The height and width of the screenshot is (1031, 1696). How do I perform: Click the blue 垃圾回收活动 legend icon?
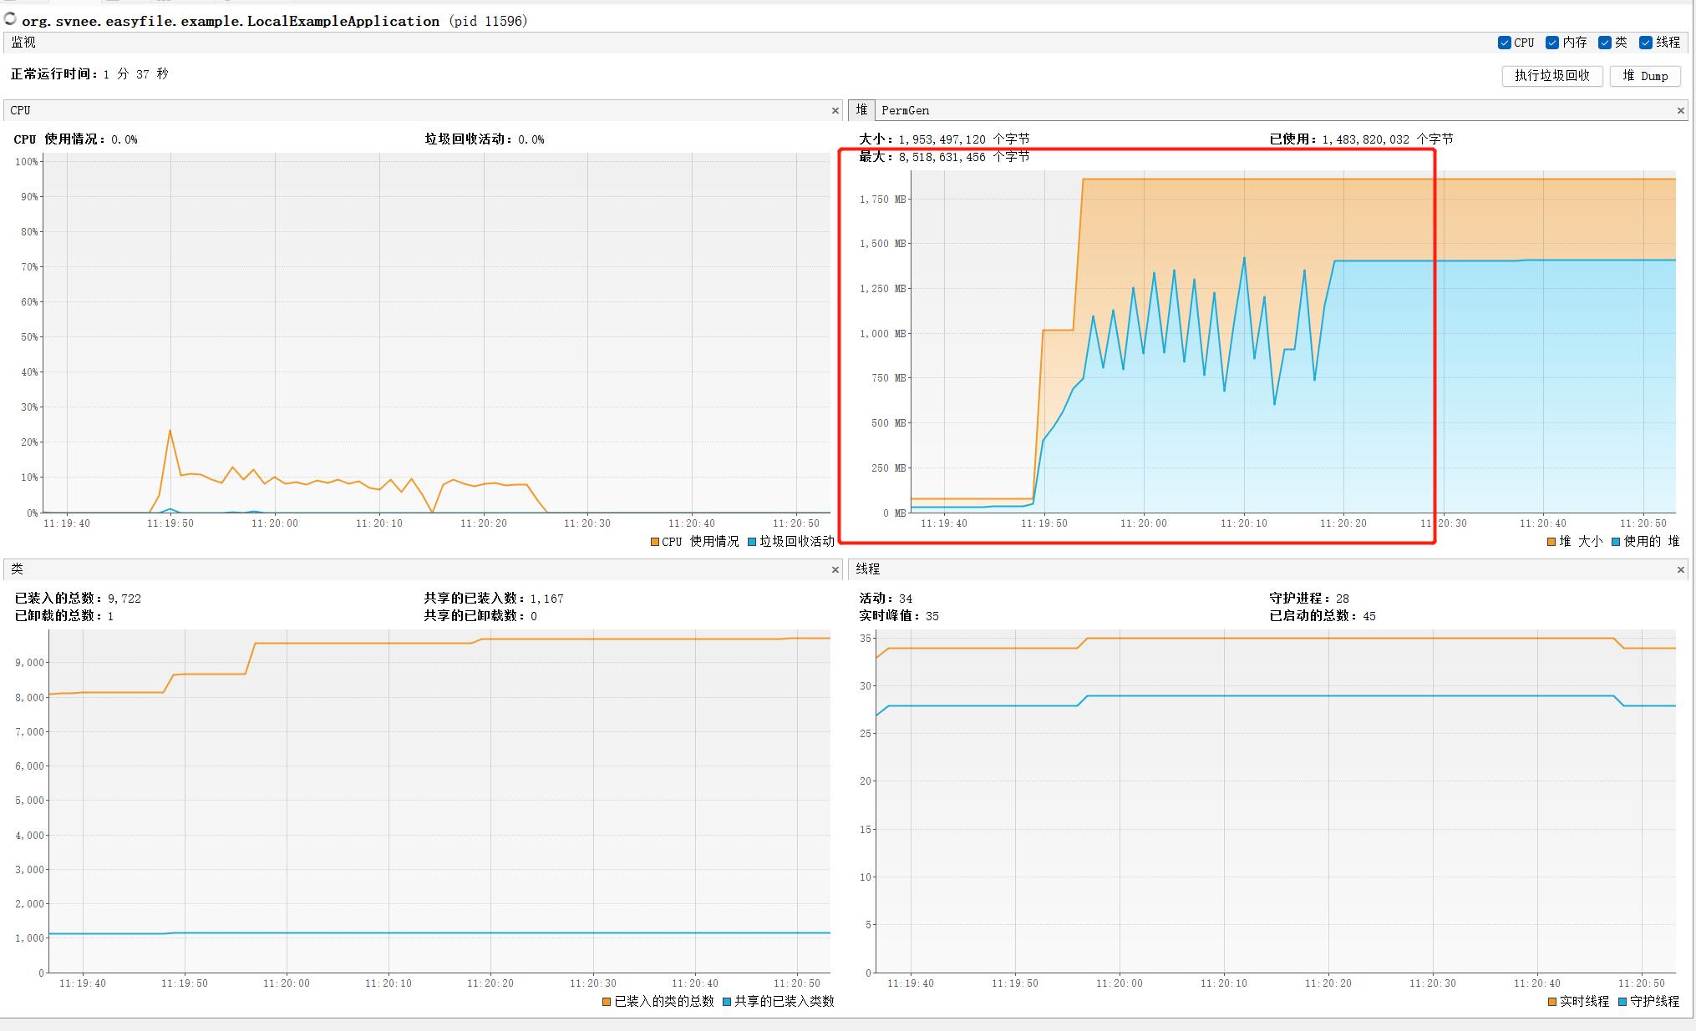(x=750, y=541)
